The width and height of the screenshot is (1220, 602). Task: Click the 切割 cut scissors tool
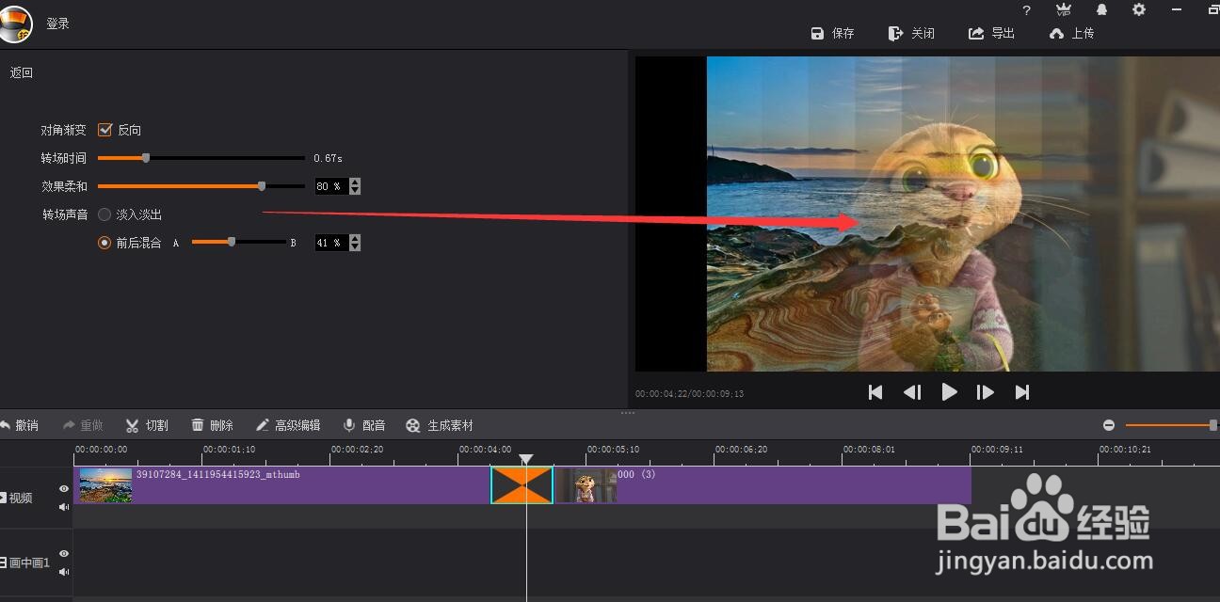[147, 425]
